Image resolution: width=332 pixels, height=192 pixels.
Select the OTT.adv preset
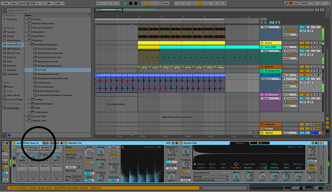click(x=42, y=70)
